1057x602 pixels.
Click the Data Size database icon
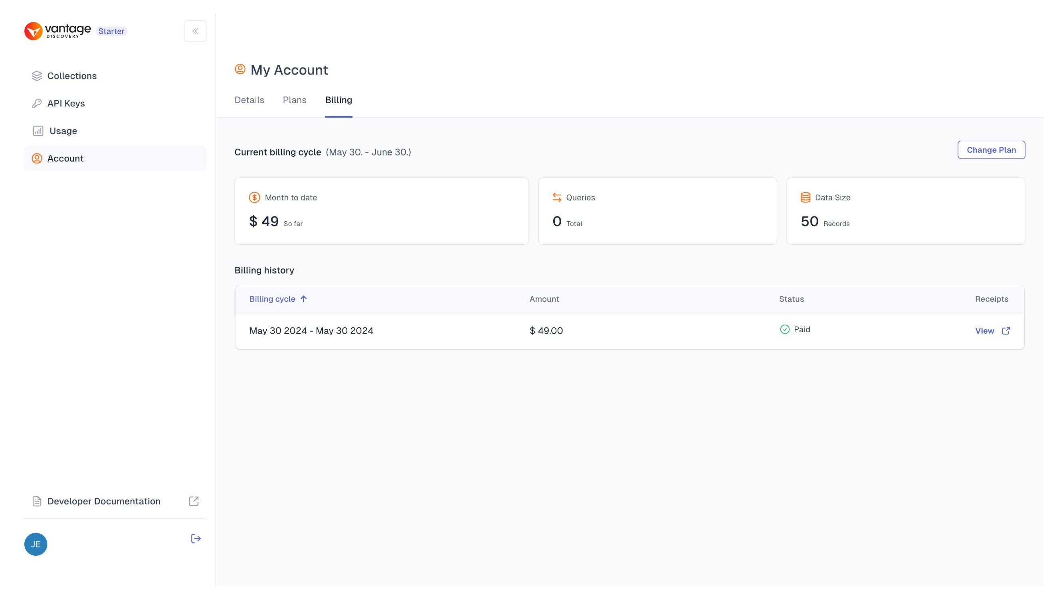[x=804, y=197]
